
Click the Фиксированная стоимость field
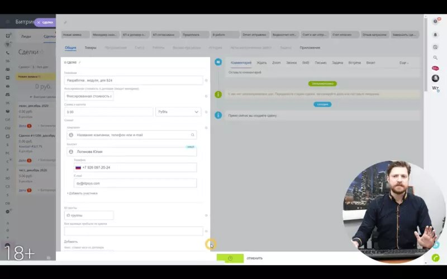pos(89,96)
